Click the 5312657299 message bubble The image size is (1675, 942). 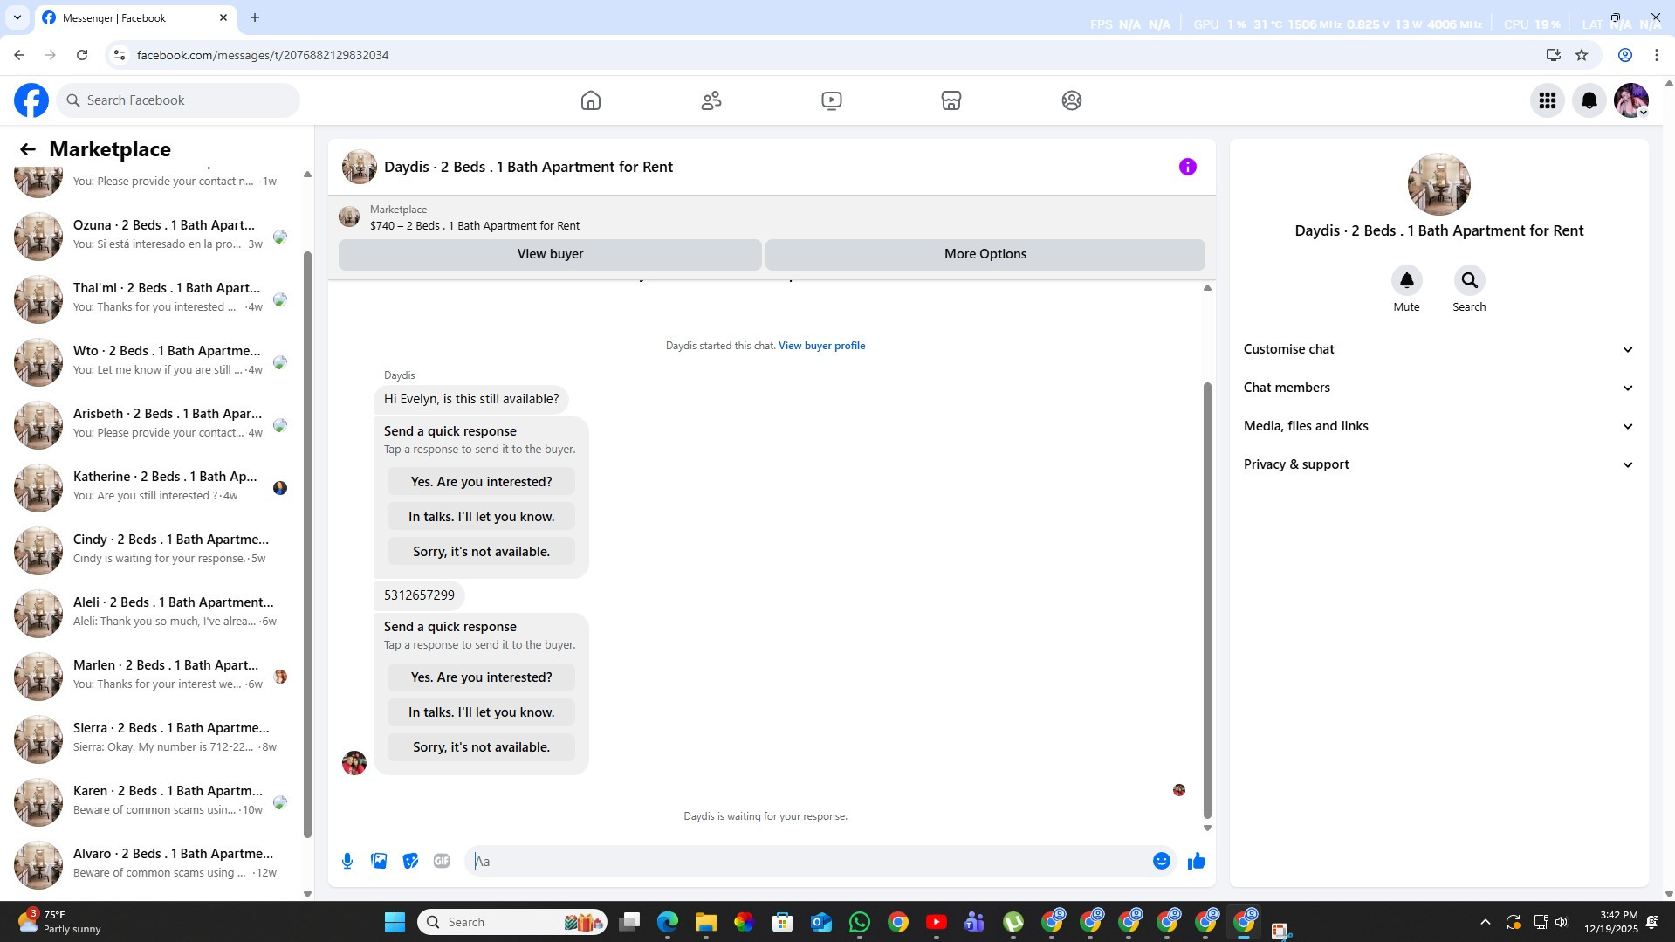tap(419, 595)
